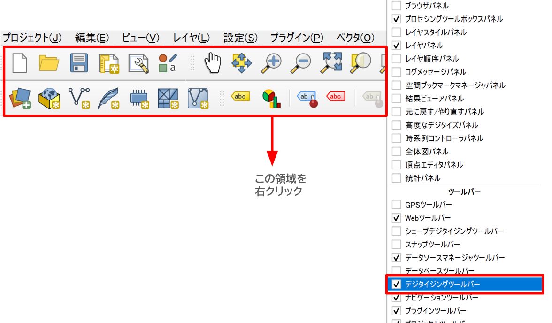
Task: Select the Zoom Out magnifier tool
Action: pos(300,63)
